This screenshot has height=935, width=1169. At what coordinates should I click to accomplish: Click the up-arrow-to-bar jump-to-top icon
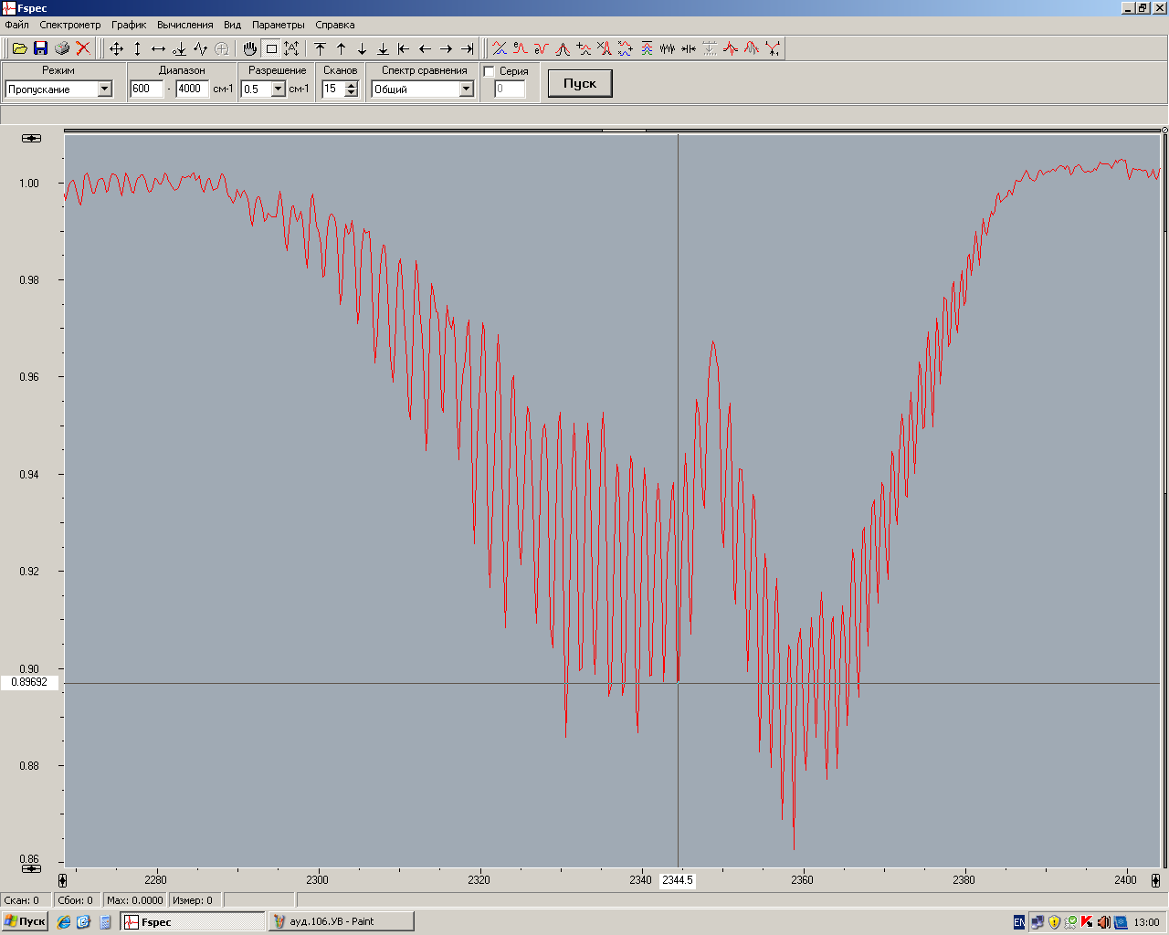(320, 48)
